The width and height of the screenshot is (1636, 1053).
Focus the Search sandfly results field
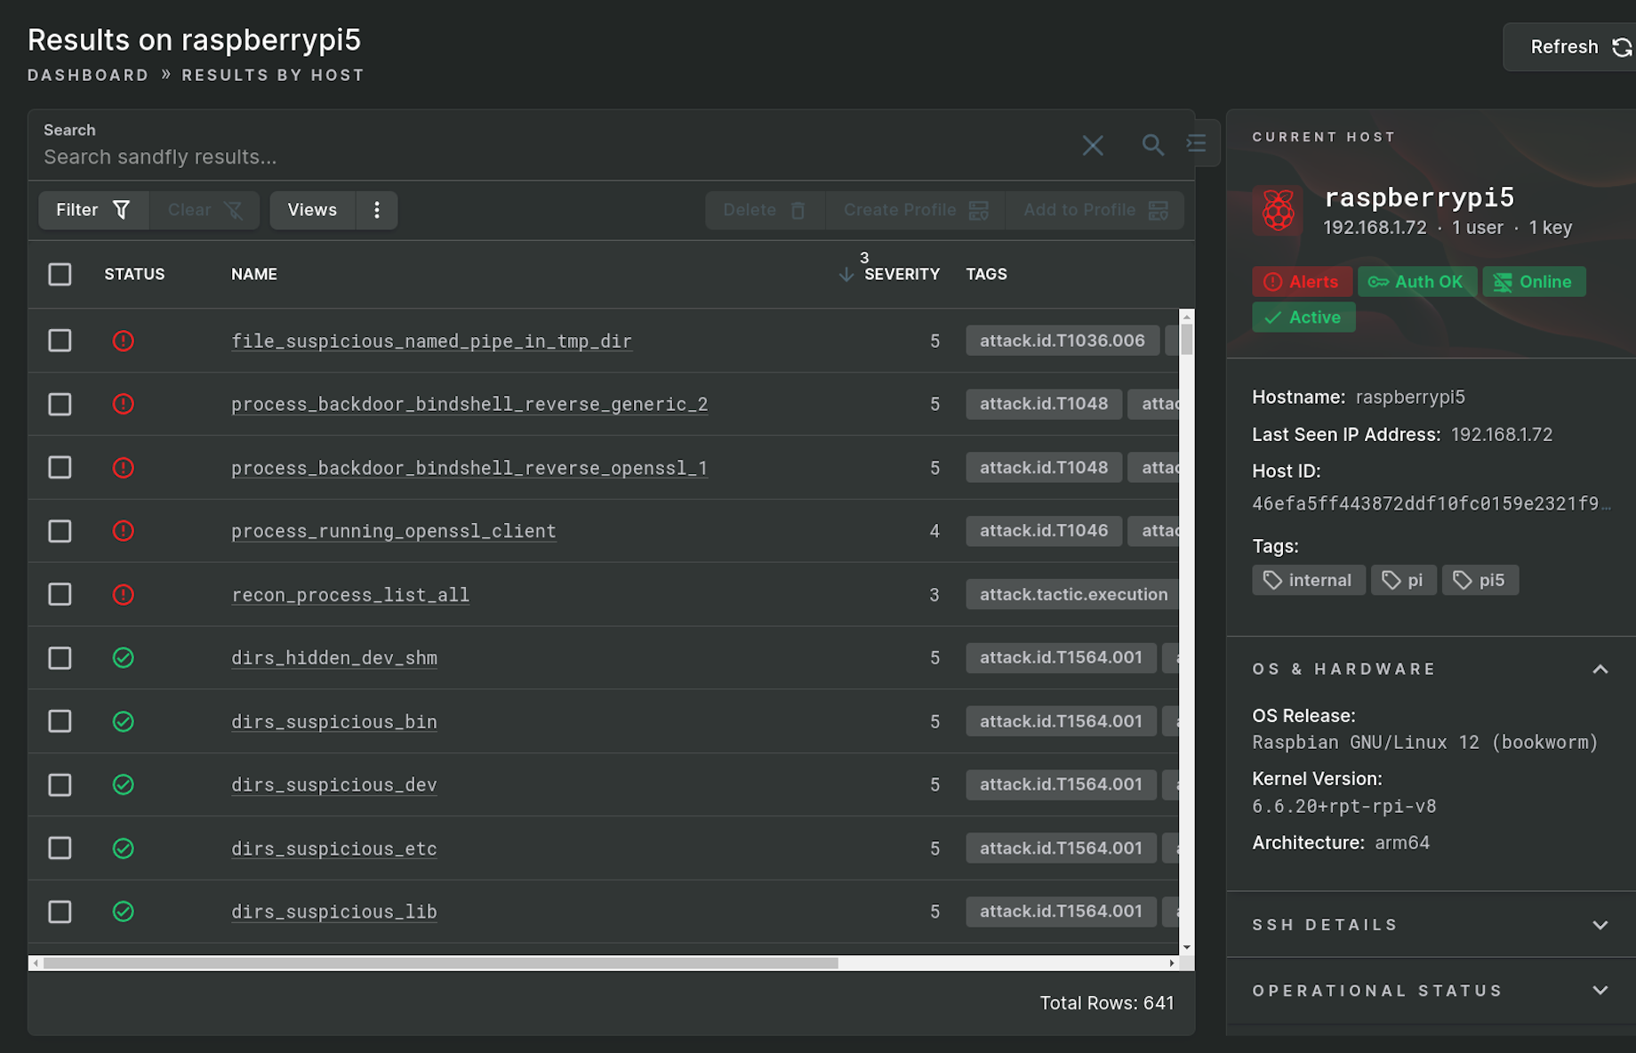pyautogui.click(x=551, y=157)
